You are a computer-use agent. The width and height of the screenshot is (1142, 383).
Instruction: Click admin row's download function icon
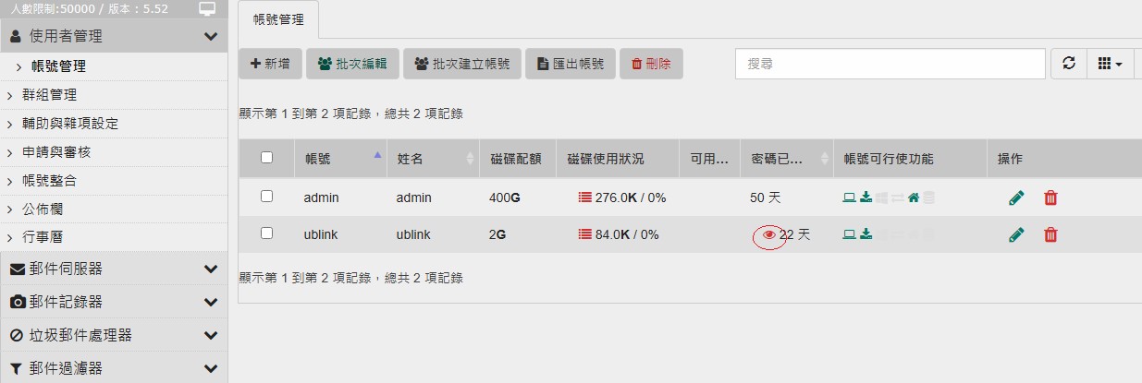click(x=866, y=197)
